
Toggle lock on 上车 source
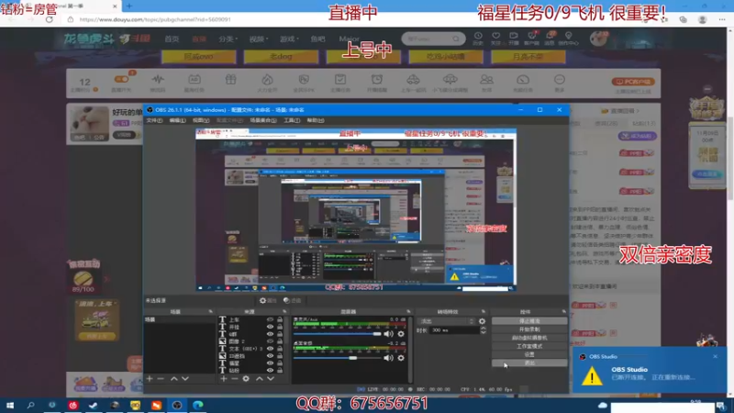point(280,319)
